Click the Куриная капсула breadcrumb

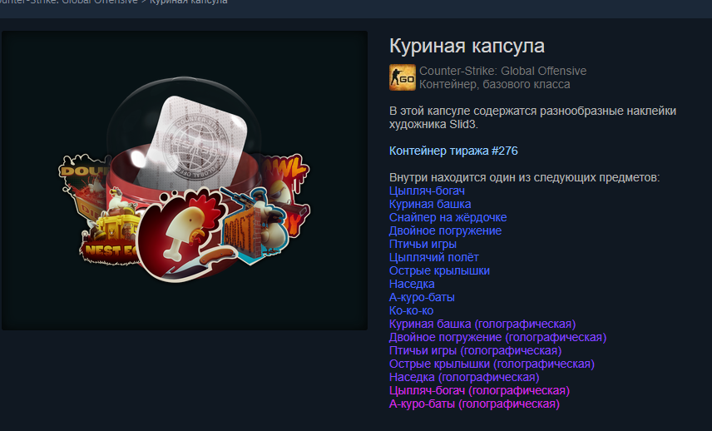tap(189, 2)
